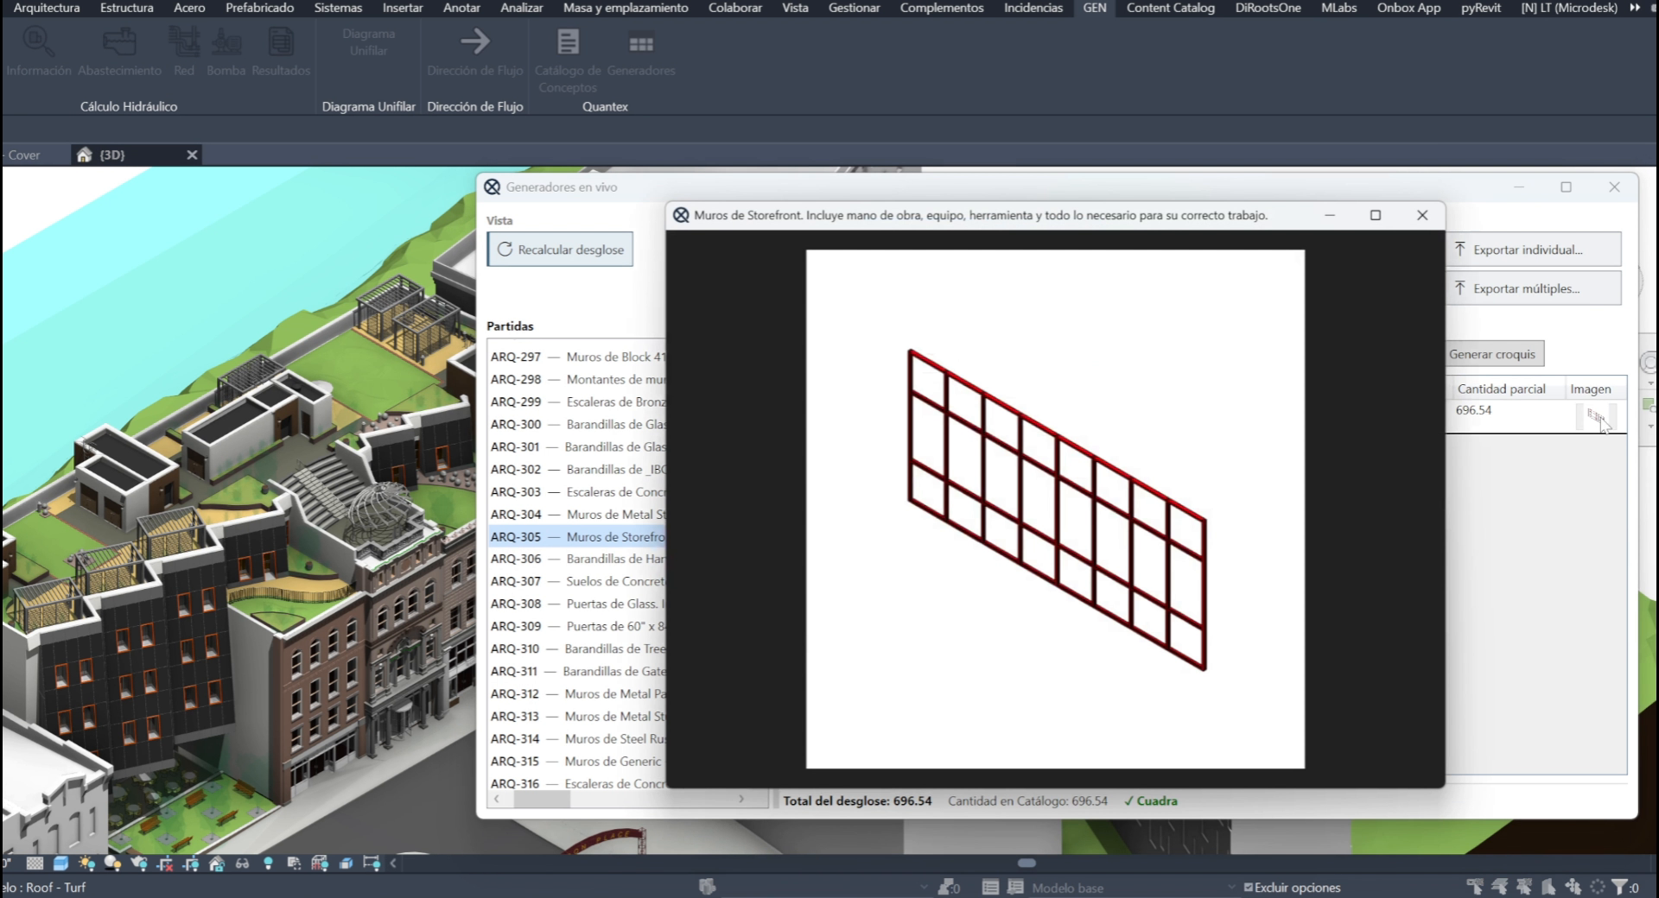
Task: Collapse view control bar chevron
Action: click(x=393, y=863)
